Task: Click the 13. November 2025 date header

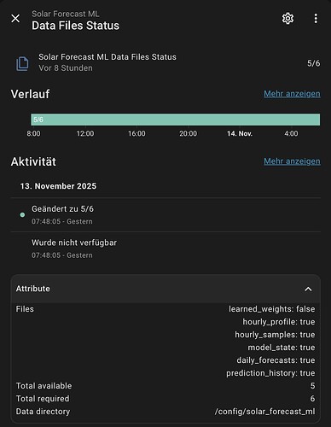Action: (58, 186)
